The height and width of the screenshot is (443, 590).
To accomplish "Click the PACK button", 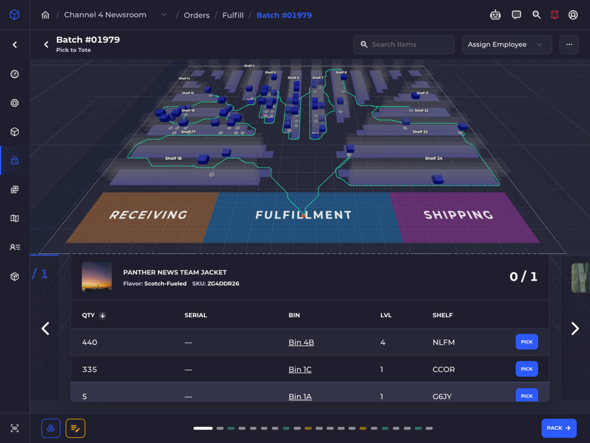I will 559,428.
